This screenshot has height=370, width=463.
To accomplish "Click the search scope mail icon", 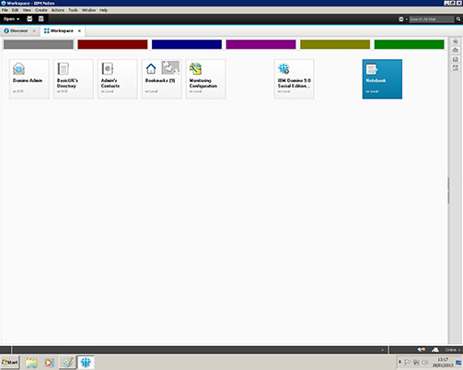I will (401, 19).
